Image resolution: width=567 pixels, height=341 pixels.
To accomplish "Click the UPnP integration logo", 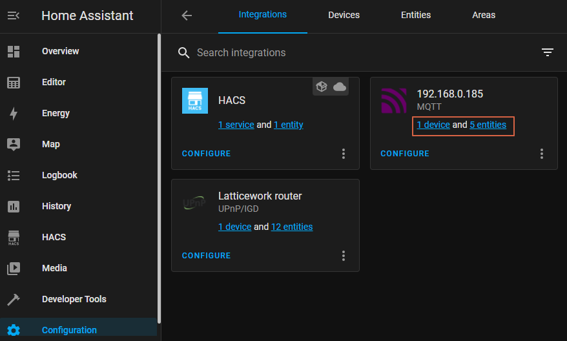I will coord(194,203).
